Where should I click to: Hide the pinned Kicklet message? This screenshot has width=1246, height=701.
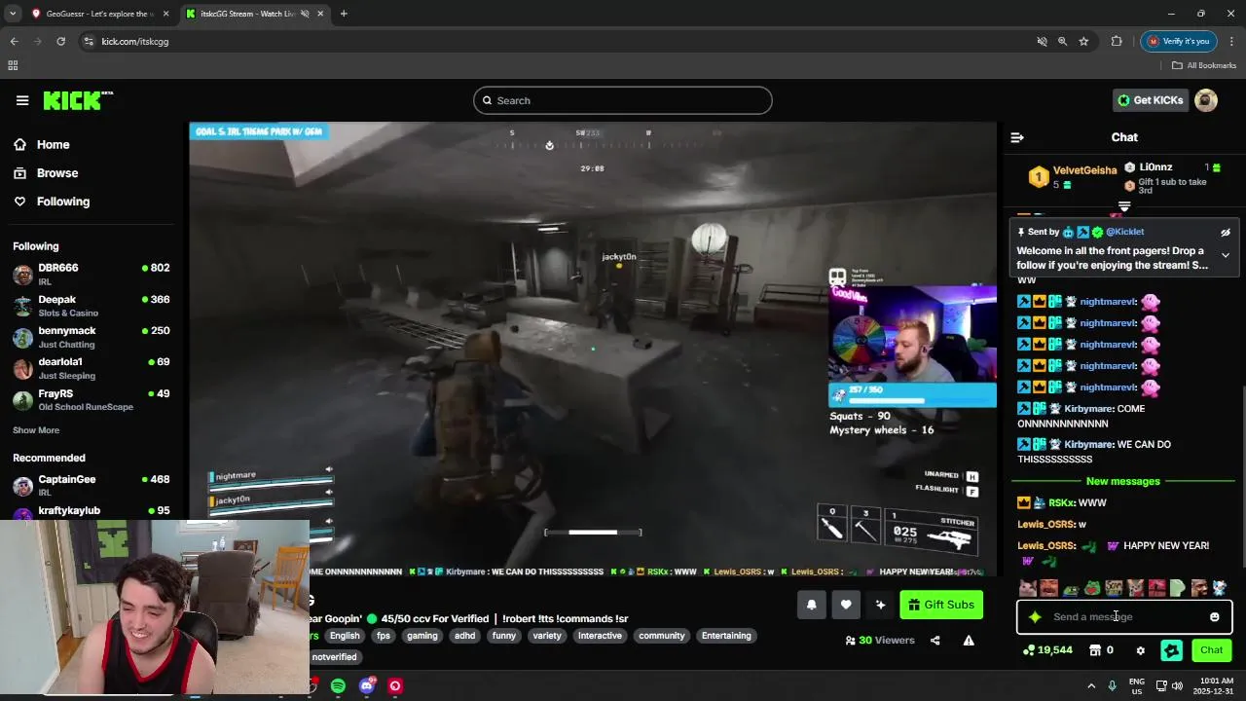[1226, 233]
